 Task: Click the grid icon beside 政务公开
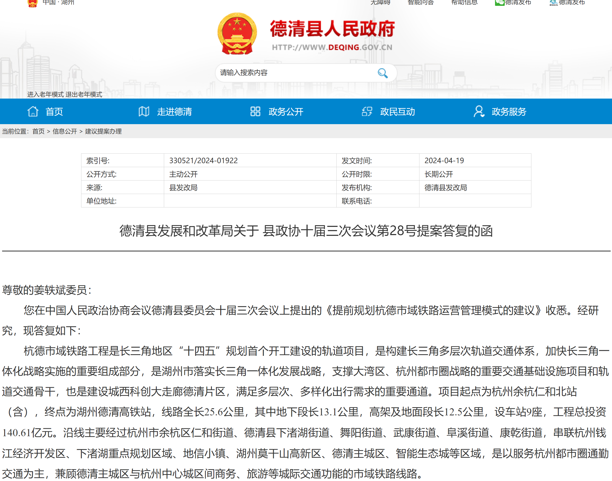tap(255, 111)
